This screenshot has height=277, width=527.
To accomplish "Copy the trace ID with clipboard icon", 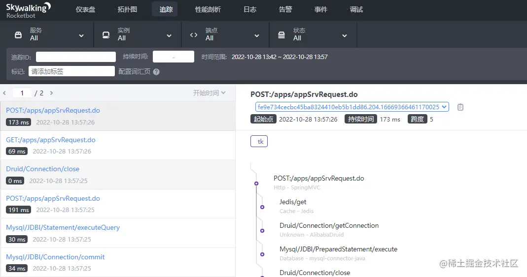I will click(x=460, y=107).
